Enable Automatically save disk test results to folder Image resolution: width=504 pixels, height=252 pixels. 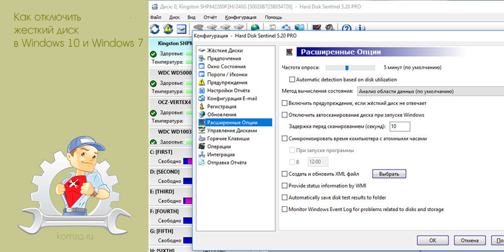284,198
